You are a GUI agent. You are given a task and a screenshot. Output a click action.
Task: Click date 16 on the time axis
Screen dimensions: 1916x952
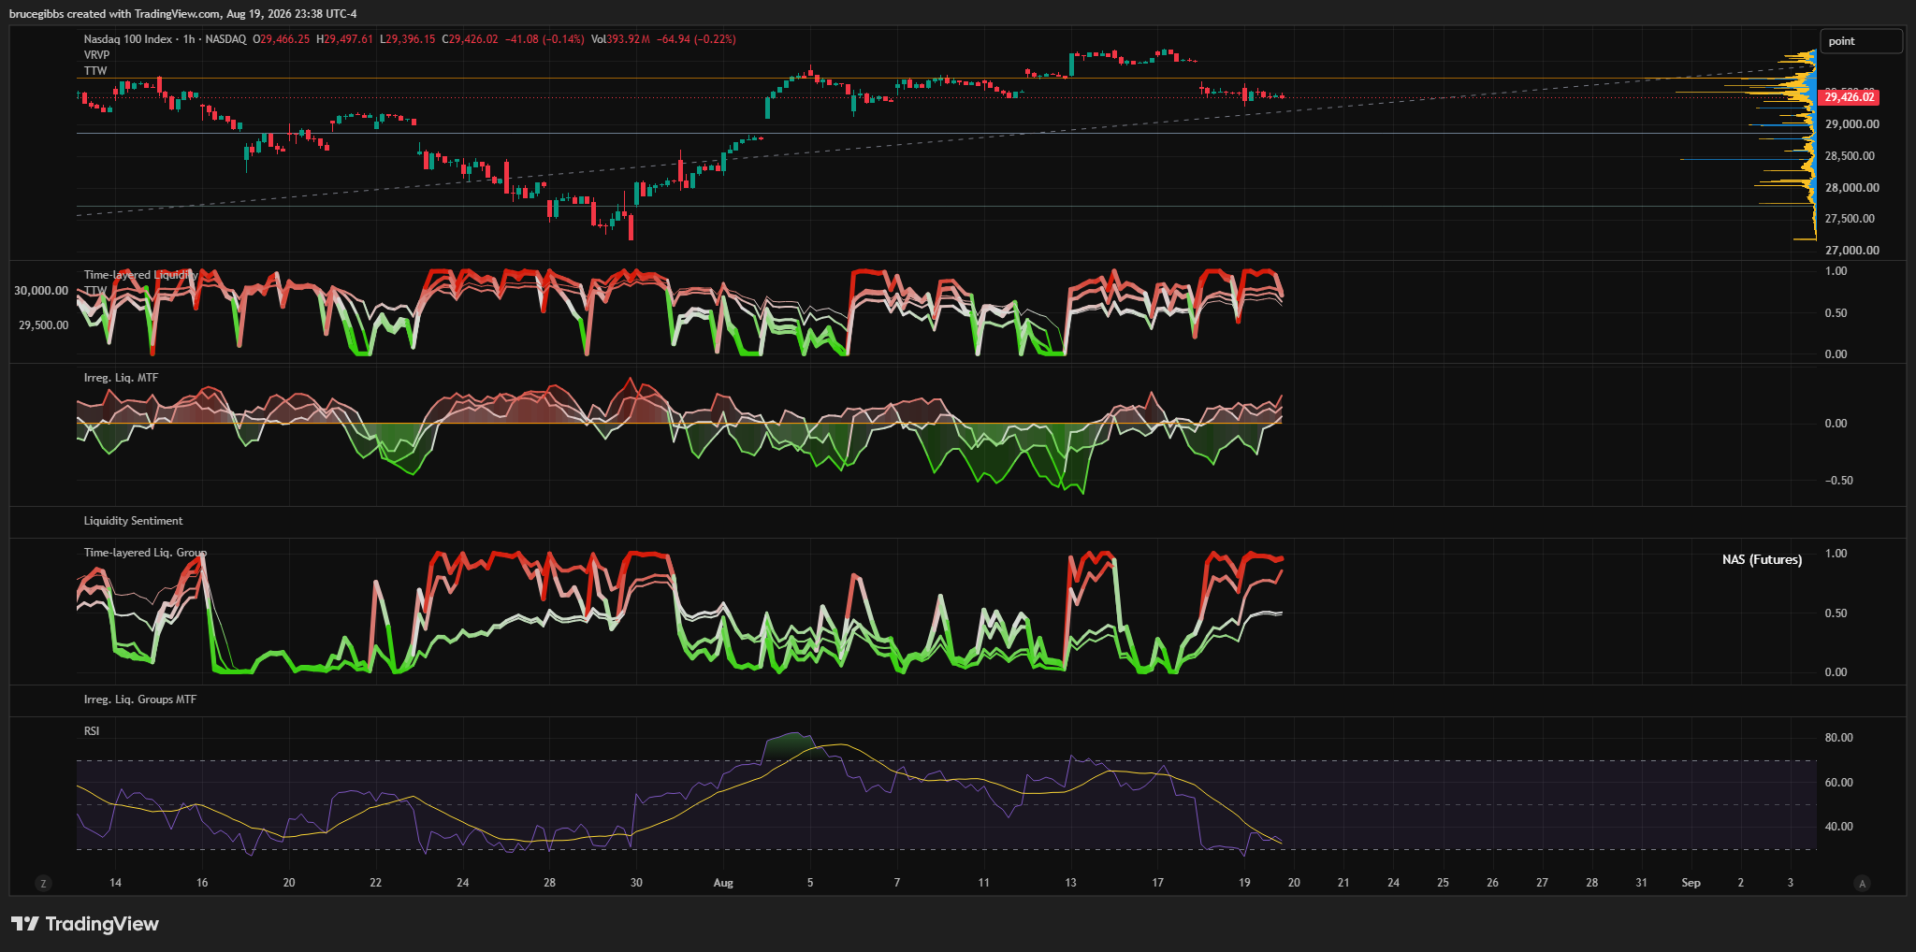202,883
